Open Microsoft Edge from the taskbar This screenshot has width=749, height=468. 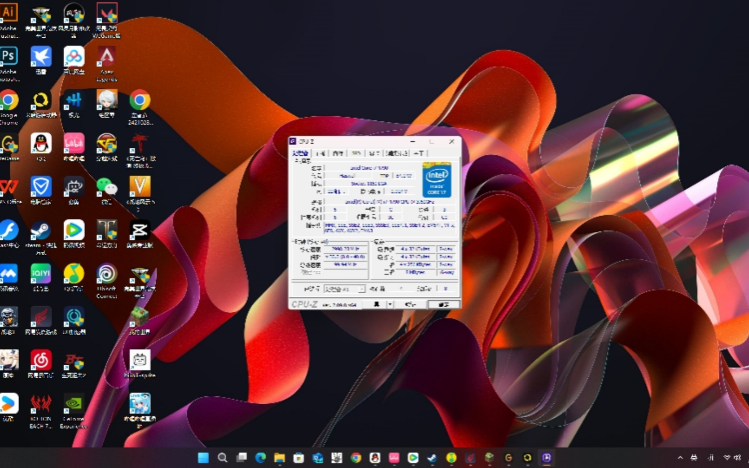click(261, 458)
